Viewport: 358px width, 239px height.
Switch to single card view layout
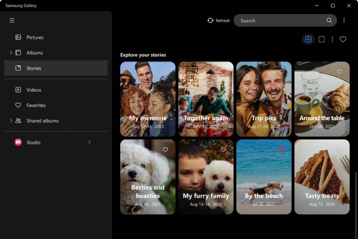[x=322, y=39]
